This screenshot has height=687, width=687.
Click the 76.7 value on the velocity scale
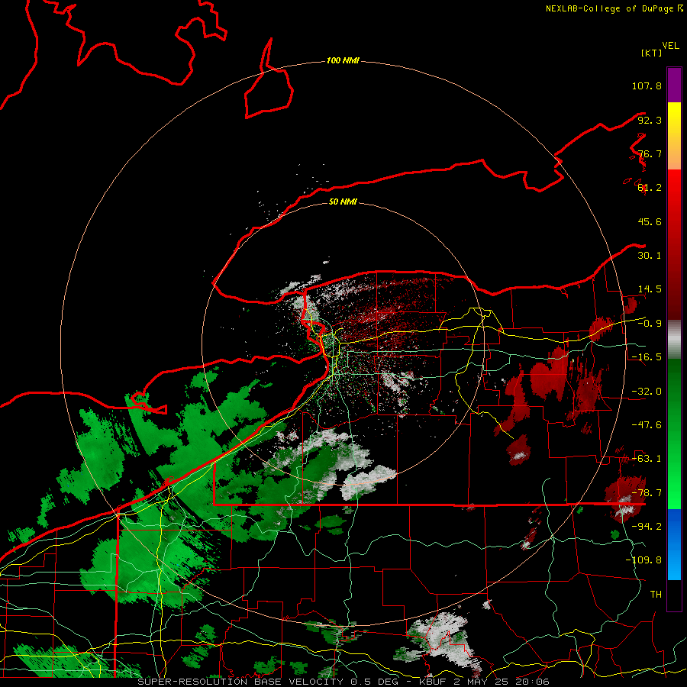(x=650, y=153)
